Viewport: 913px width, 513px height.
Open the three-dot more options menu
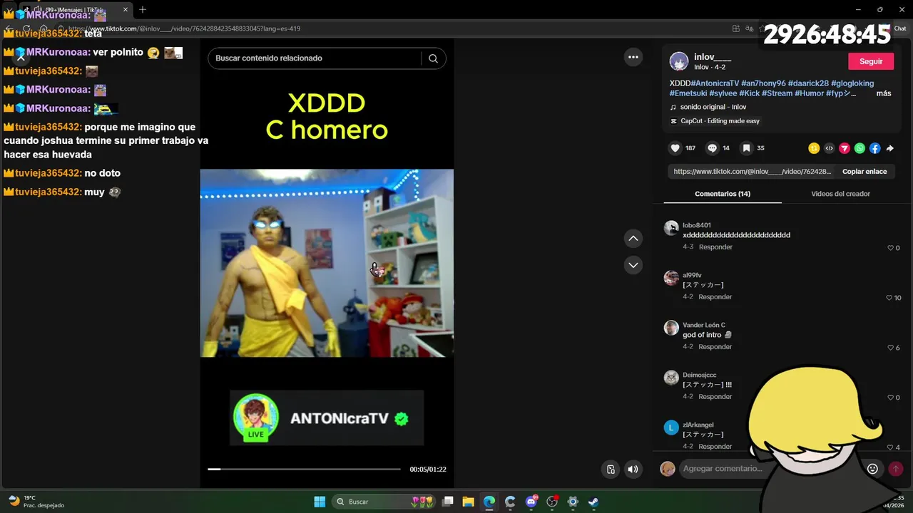(x=633, y=57)
